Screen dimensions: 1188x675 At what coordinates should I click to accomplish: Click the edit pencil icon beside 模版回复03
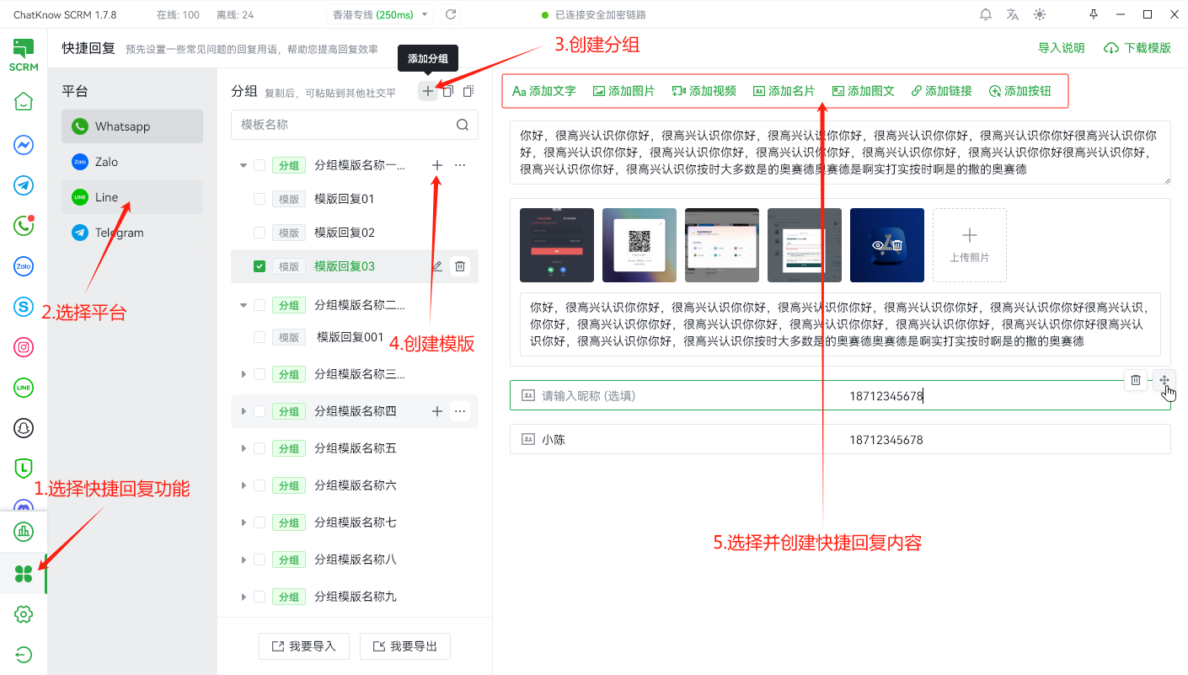tap(436, 266)
